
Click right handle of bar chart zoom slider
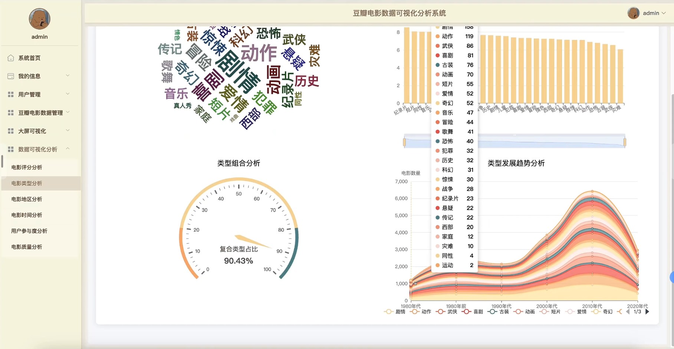[625, 142]
